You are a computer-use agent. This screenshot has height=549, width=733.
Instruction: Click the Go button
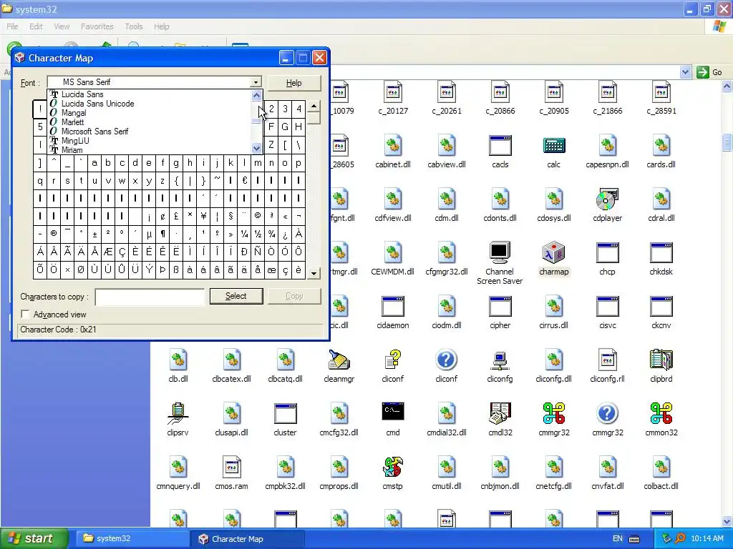(709, 72)
